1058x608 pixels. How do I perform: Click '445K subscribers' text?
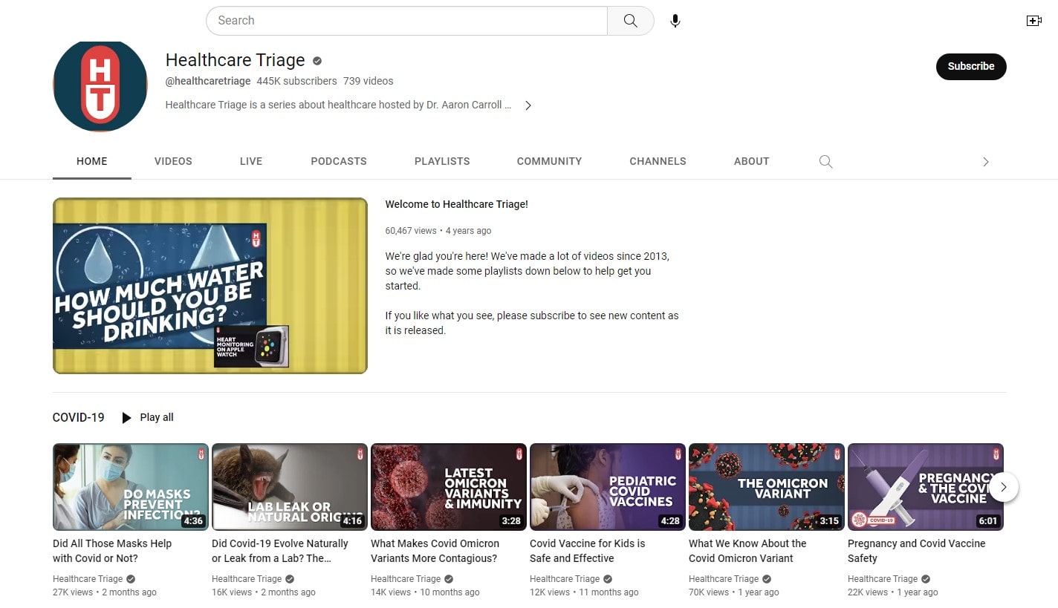point(296,81)
